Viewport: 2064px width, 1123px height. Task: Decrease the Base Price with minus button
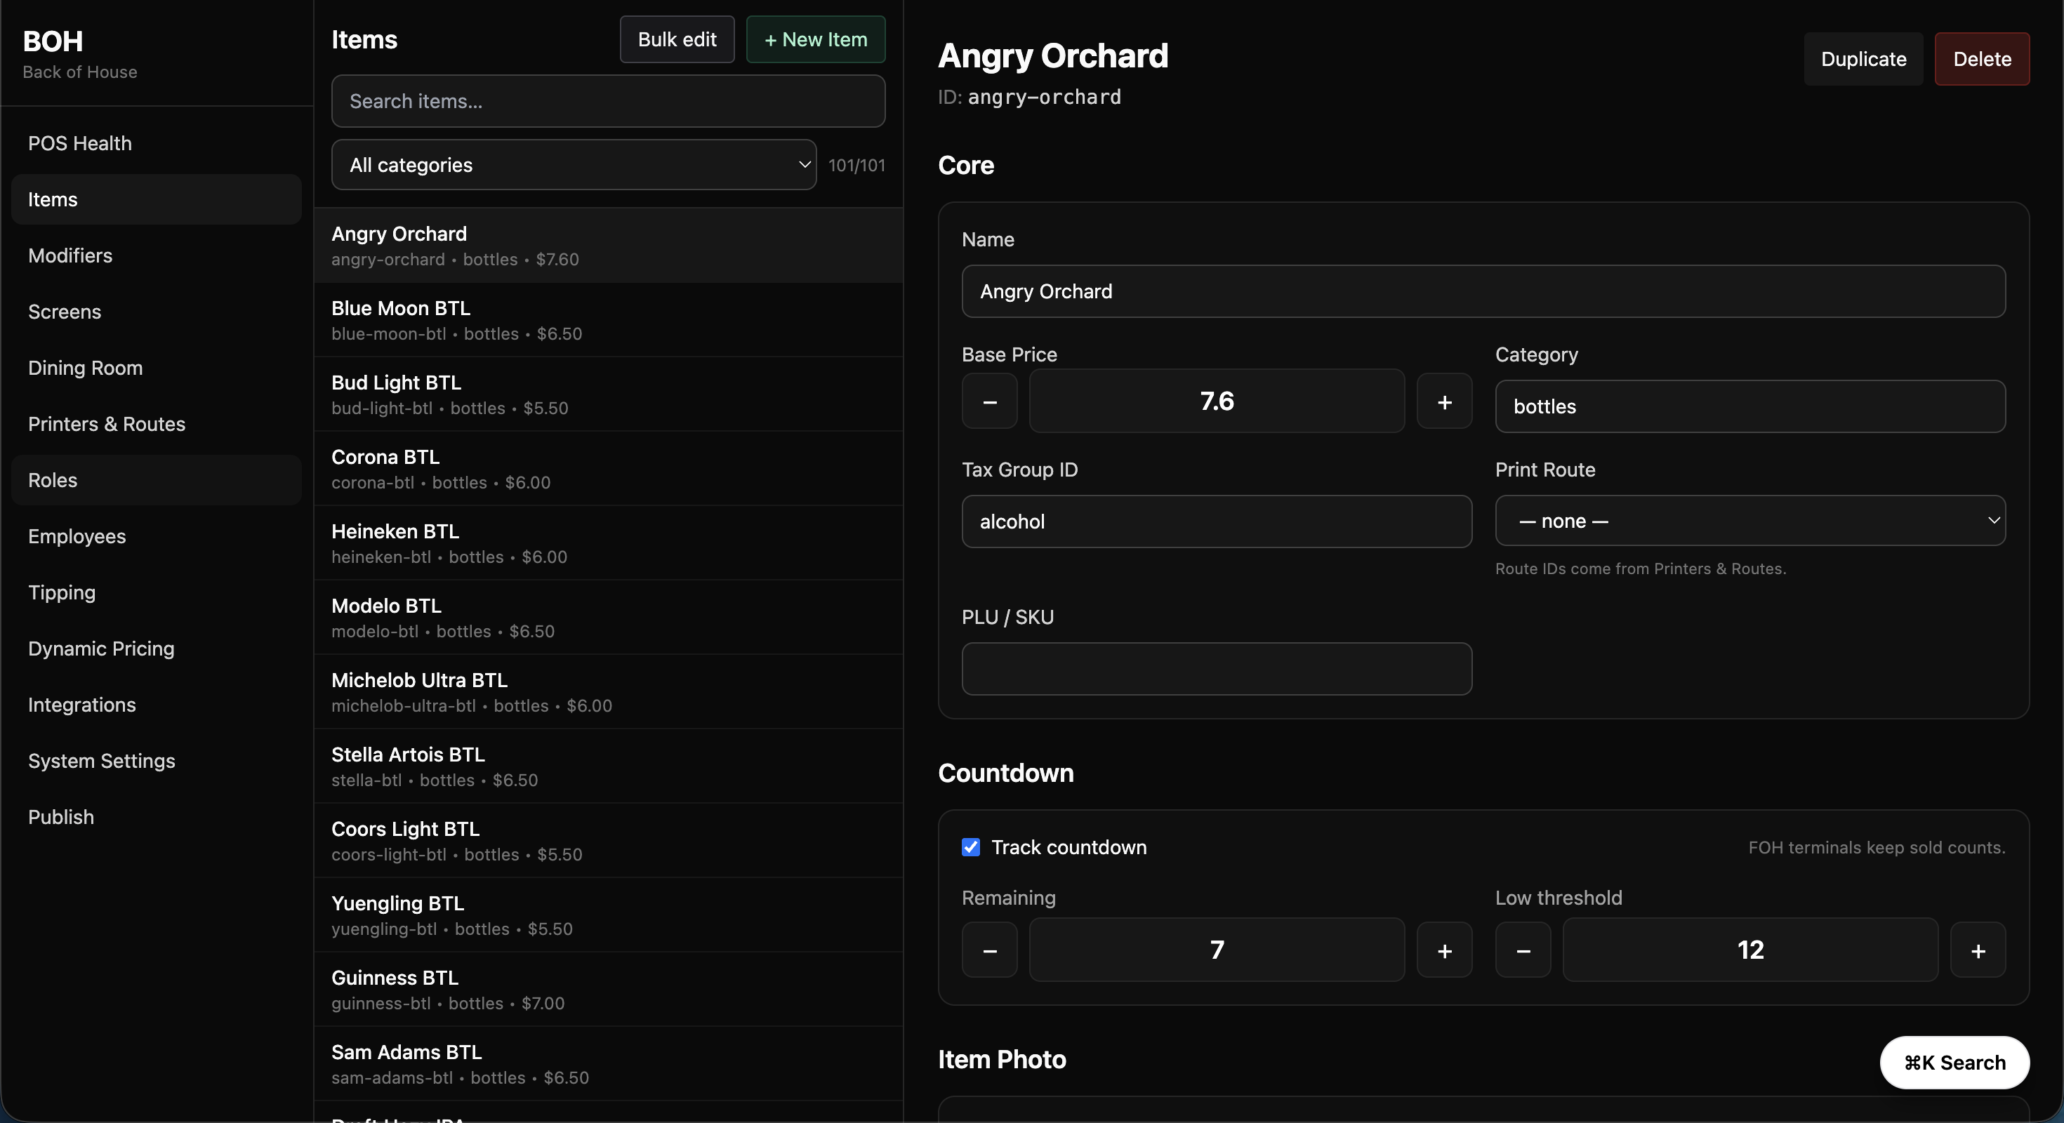[990, 401]
